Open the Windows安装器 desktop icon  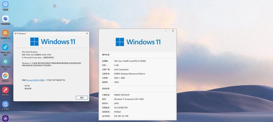[x=6, y=62]
